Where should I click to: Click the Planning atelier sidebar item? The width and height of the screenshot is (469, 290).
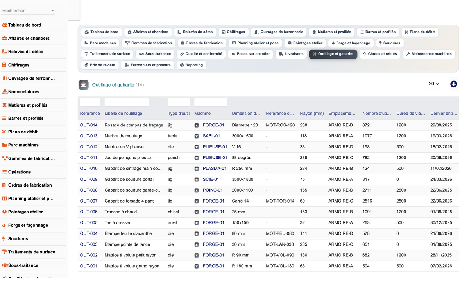point(33,199)
